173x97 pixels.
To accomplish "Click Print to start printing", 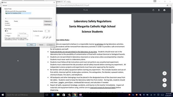I will click(x=31, y=45).
